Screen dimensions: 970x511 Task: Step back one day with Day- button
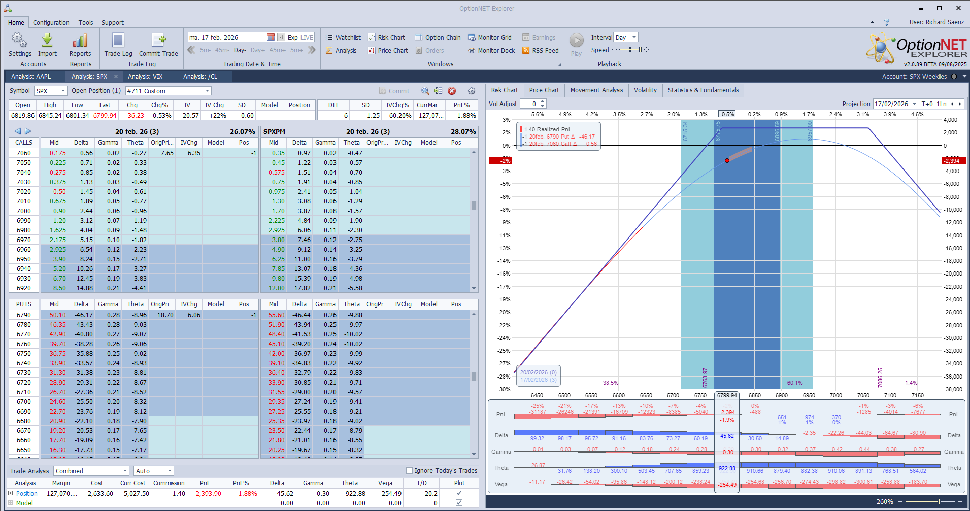(x=240, y=50)
